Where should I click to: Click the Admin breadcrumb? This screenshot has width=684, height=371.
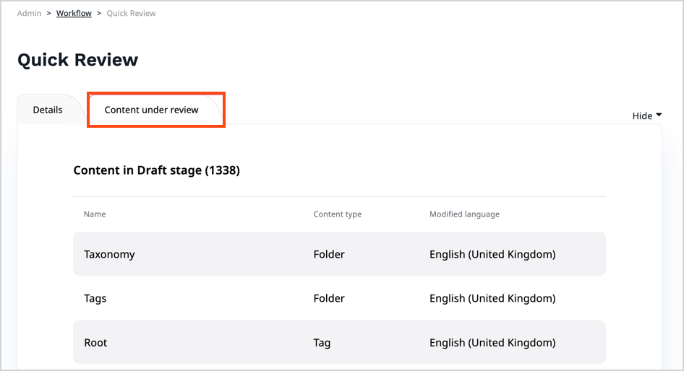(x=29, y=13)
